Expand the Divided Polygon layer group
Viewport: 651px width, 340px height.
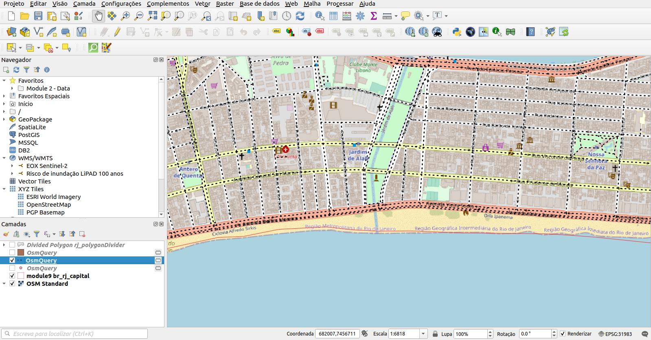(x=4, y=245)
